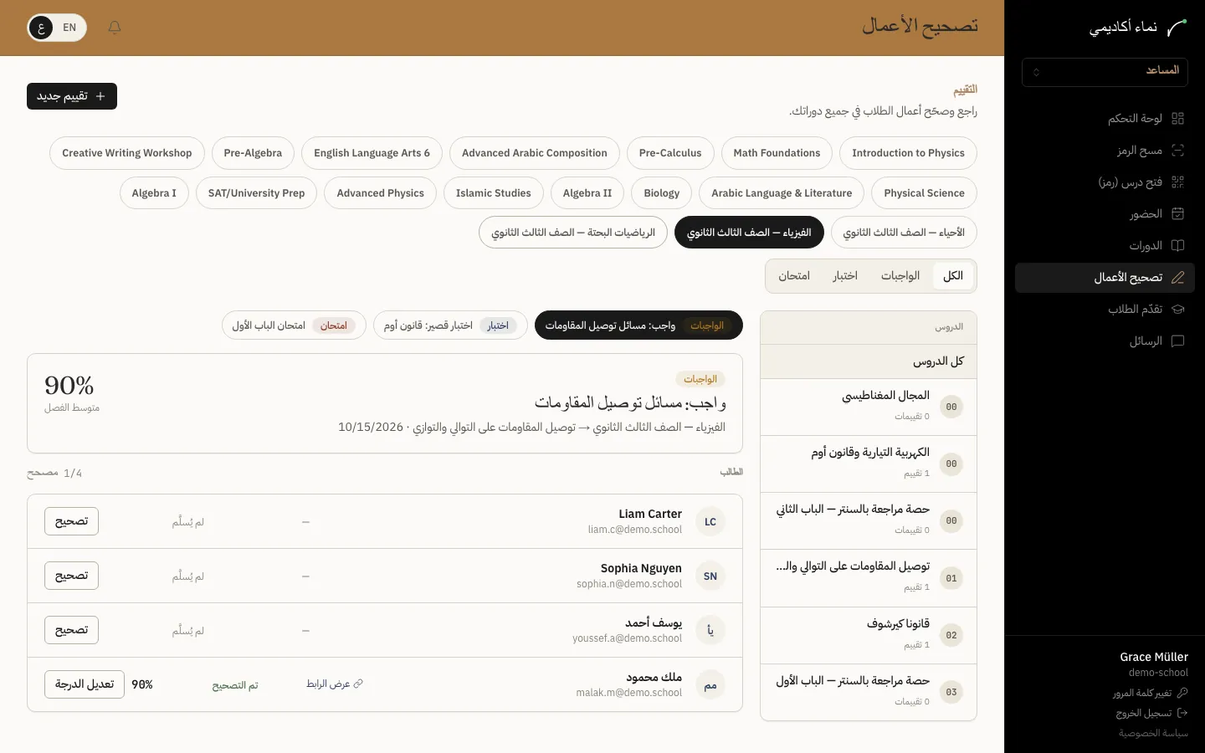
Task: Select the Advanced Physics course chip
Action: (381, 193)
